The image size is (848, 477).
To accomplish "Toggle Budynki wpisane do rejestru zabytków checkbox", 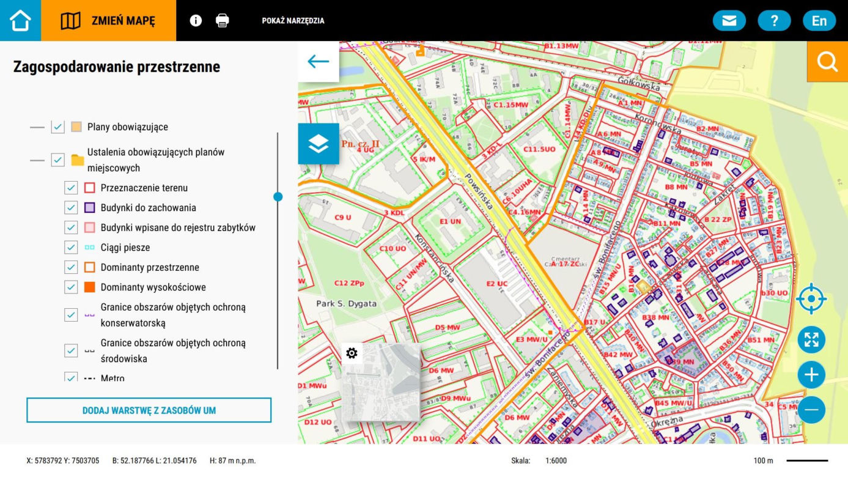I will point(71,227).
